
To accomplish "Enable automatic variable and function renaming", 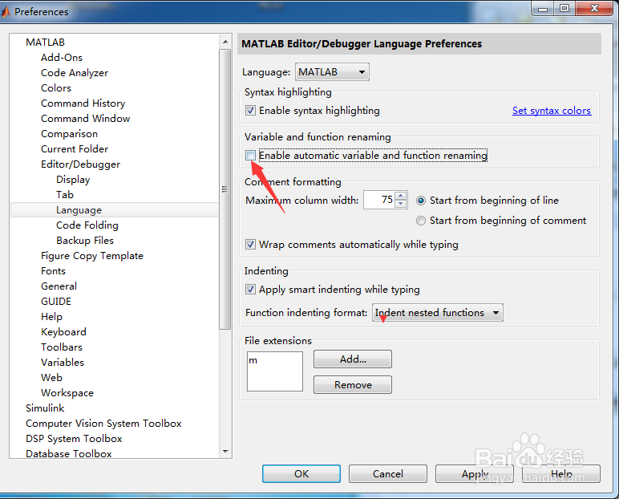I will 250,156.
